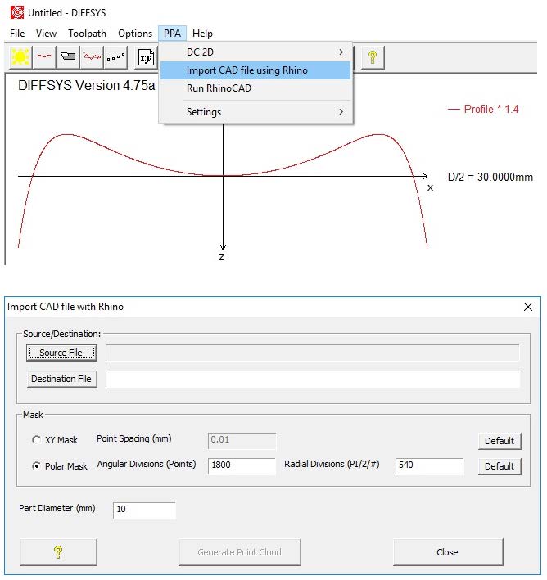Click the Generate Point Cloud button
The image size is (547, 580).
(239, 552)
